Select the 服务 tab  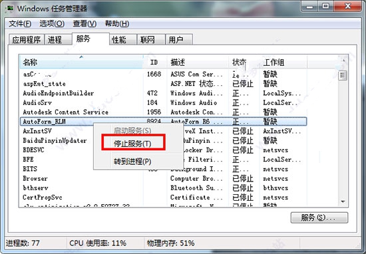[91, 39]
